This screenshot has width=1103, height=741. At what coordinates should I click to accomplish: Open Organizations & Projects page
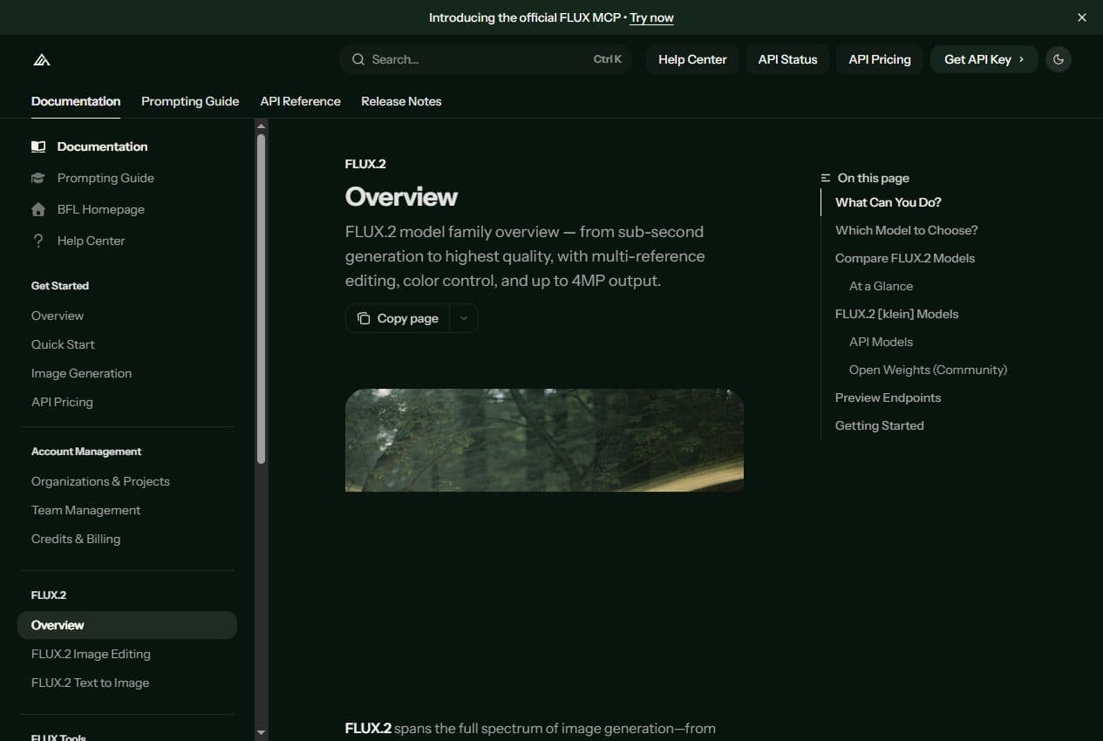pyautogui.click(x=100, y=481)
